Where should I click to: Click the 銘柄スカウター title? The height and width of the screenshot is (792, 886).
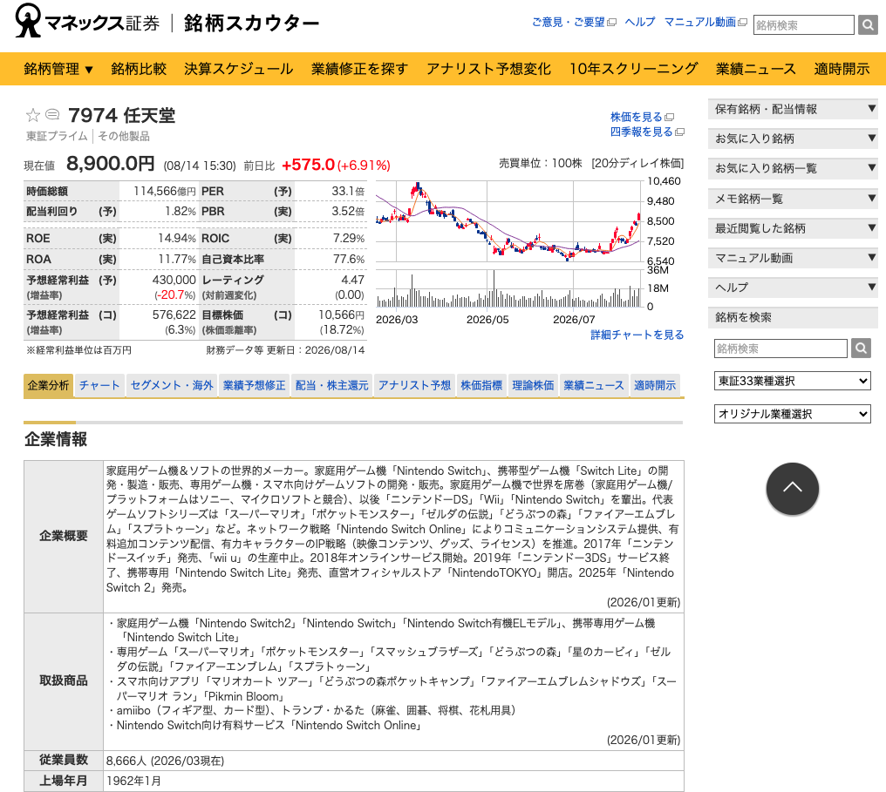(251, 24)
